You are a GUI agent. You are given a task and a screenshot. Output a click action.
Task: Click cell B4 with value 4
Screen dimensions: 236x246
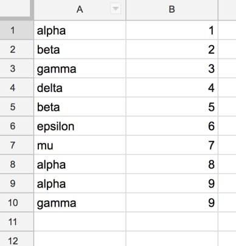tap(172, 88)
